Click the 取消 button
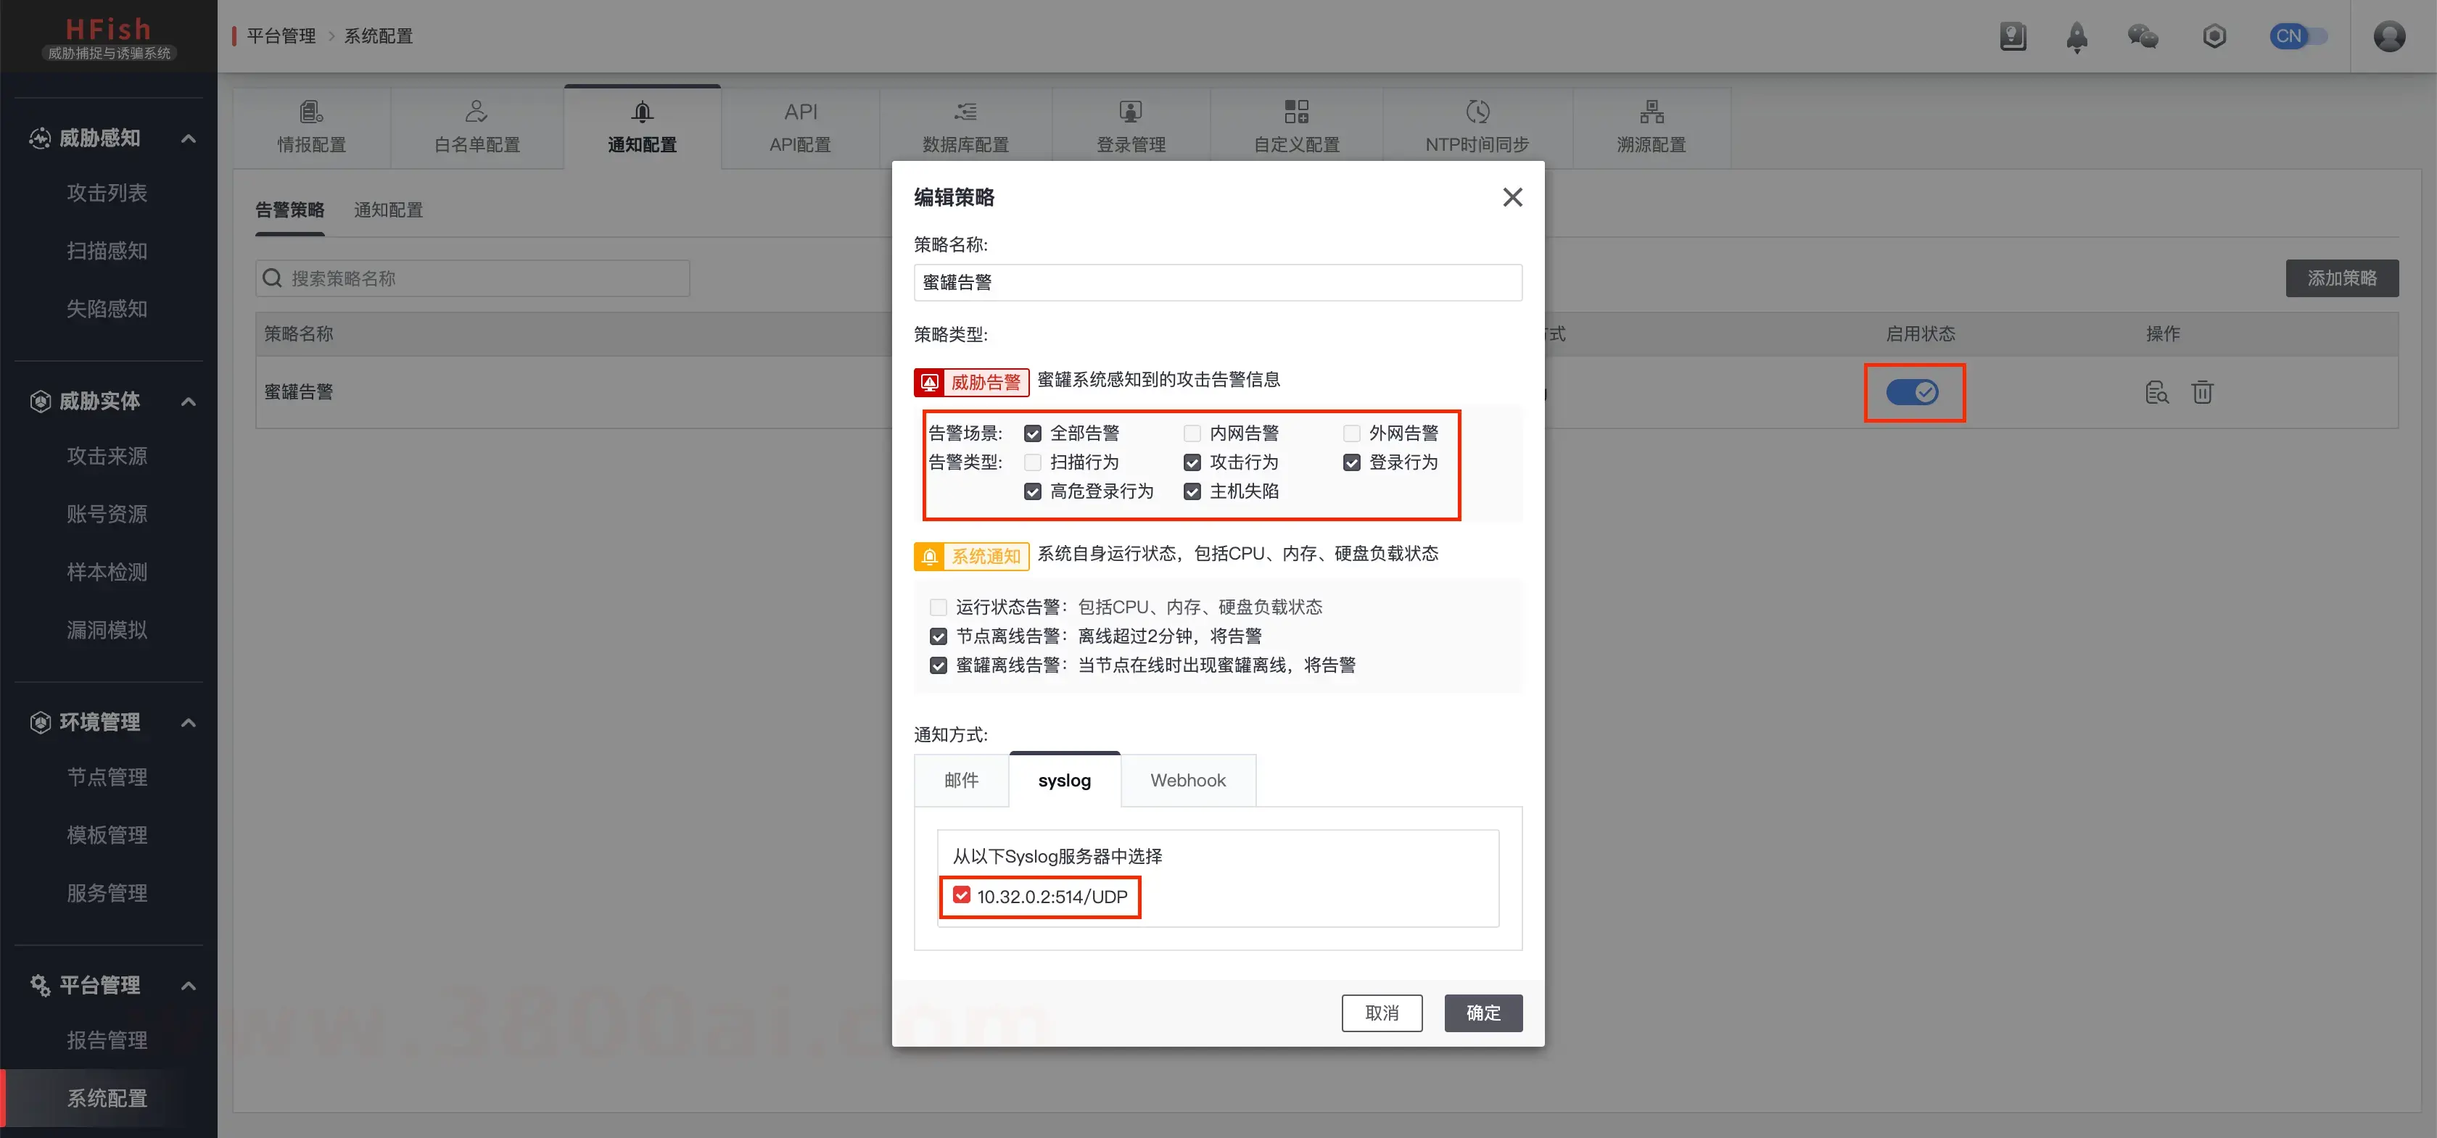The height and width of the screenshot is (1138, 2437). [1381, 1013]
